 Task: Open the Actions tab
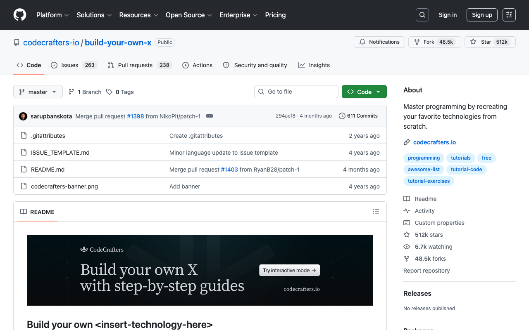[x=198, y=65]
